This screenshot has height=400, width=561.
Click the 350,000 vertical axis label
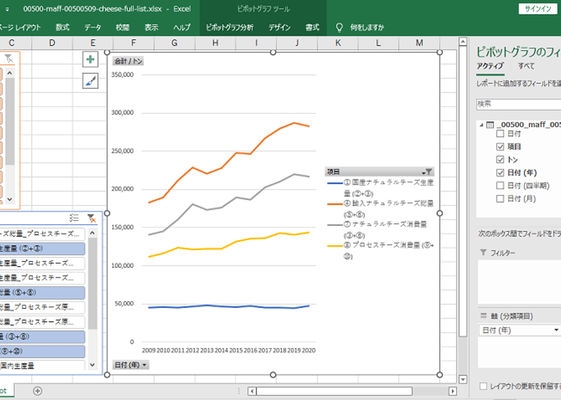pos(123,75)
